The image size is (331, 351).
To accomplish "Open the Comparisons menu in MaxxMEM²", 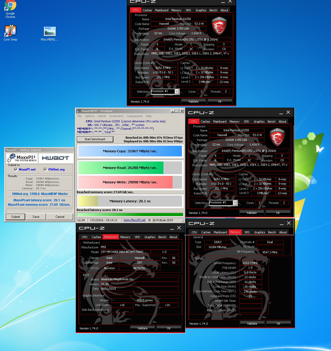I will (135, 116).
